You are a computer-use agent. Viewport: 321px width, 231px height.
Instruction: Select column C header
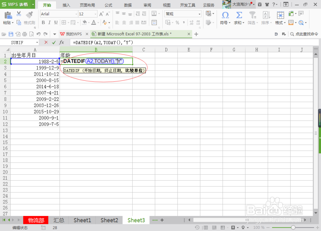[144, 50]
